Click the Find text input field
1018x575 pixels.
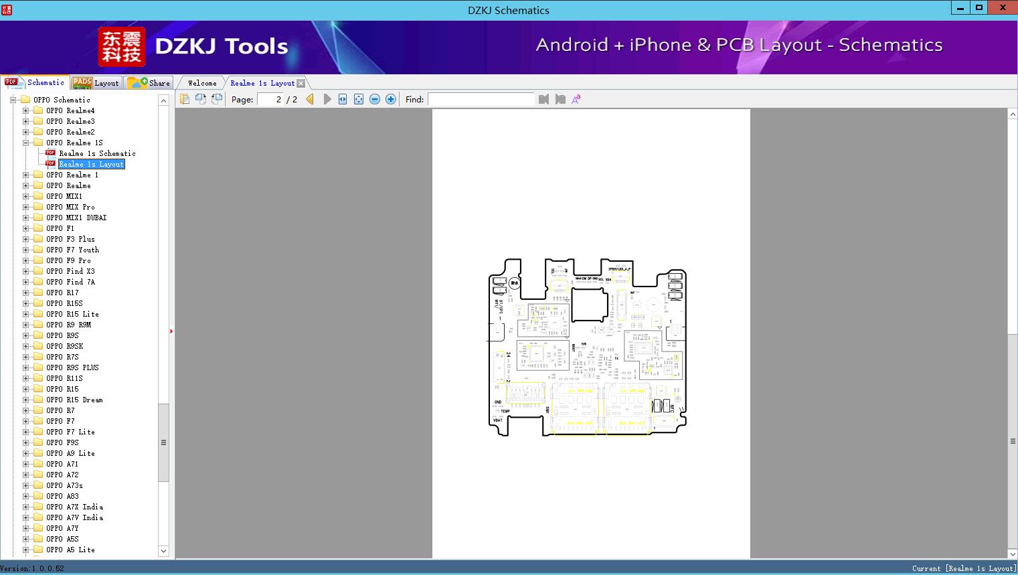point(481,99)
